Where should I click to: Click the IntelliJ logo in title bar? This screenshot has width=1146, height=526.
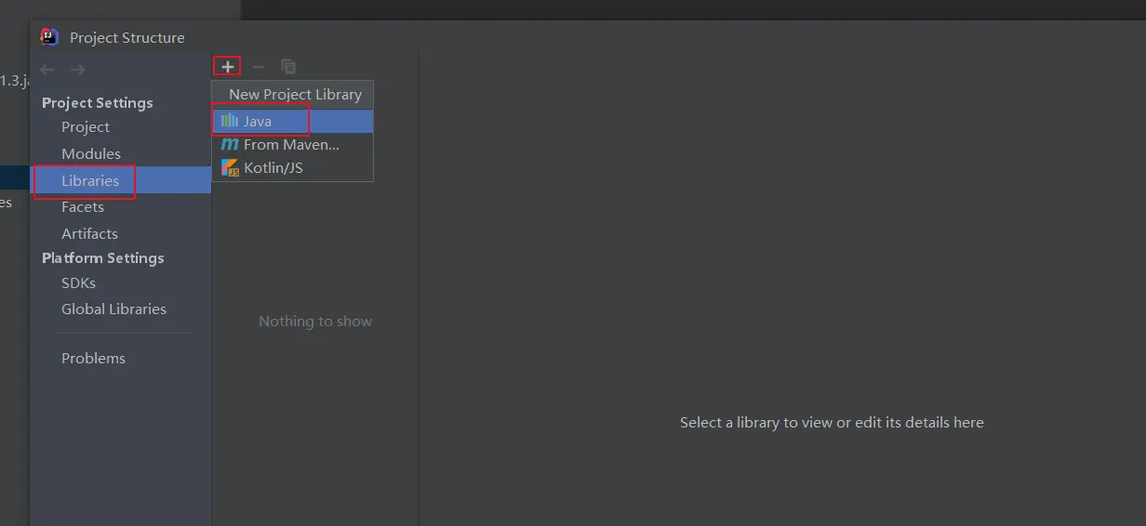point(49,37)
